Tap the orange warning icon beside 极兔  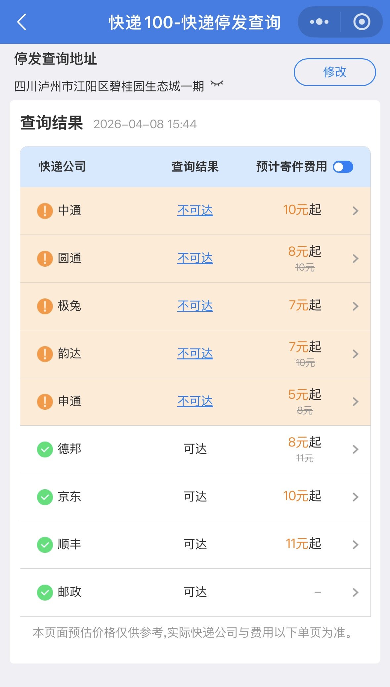[45, 306]
